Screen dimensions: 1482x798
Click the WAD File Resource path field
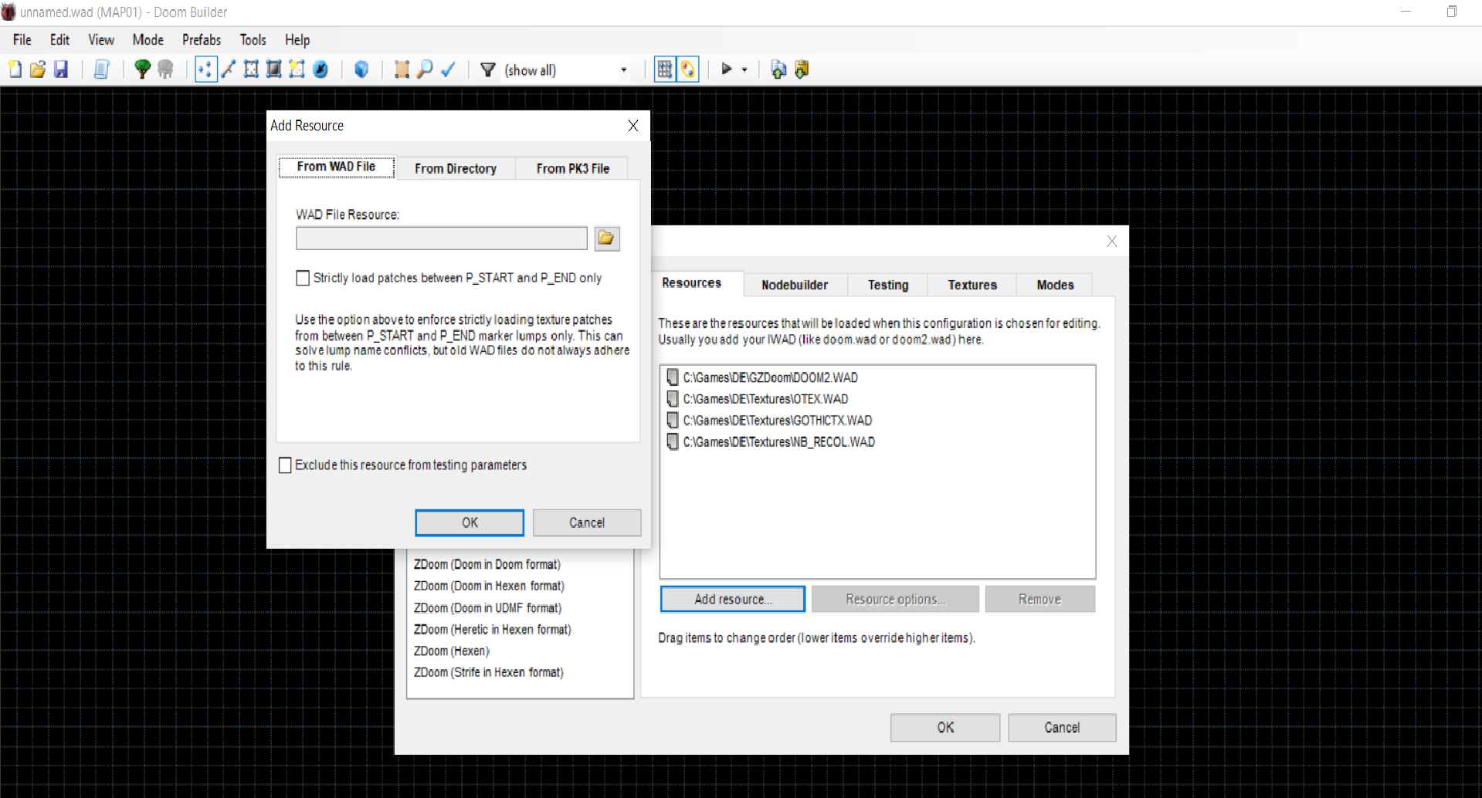[442, 238]
